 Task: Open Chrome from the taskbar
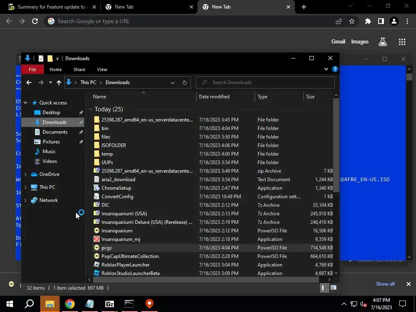70,304
